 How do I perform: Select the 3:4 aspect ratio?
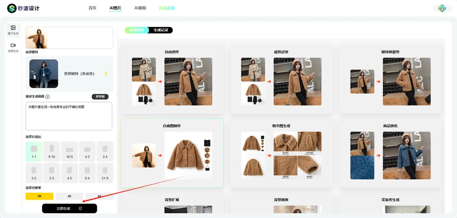pyautogui.click(x=105, y=151)
